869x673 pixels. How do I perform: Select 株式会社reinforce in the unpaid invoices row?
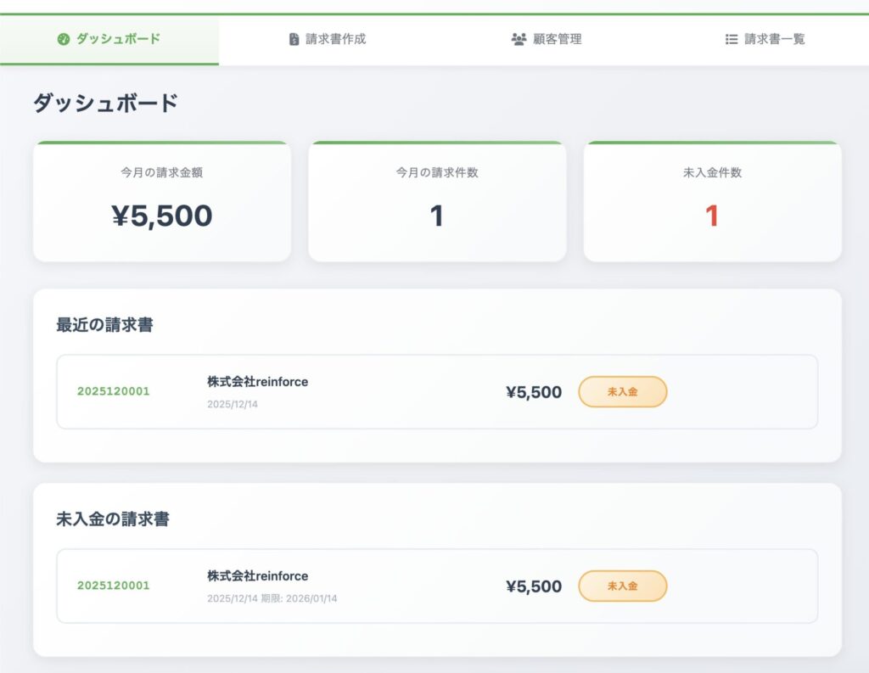click(x=257, y=576)
